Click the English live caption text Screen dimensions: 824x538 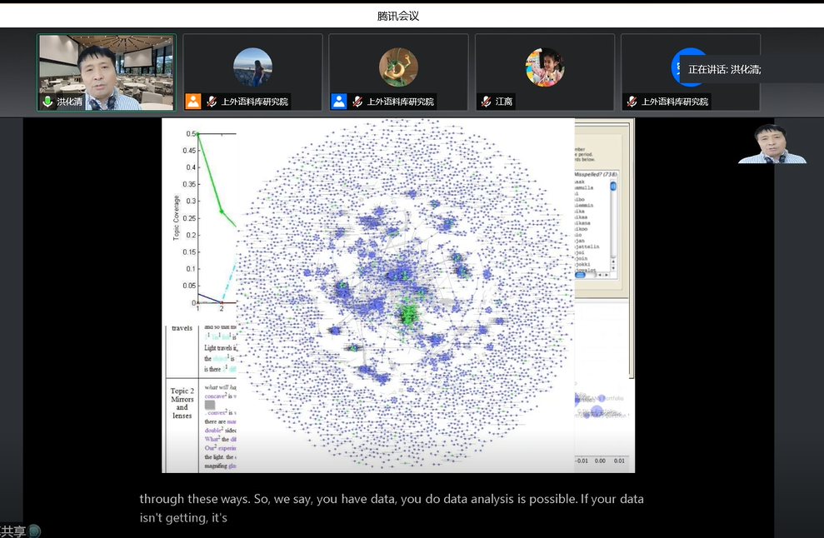tap(392, 508)
